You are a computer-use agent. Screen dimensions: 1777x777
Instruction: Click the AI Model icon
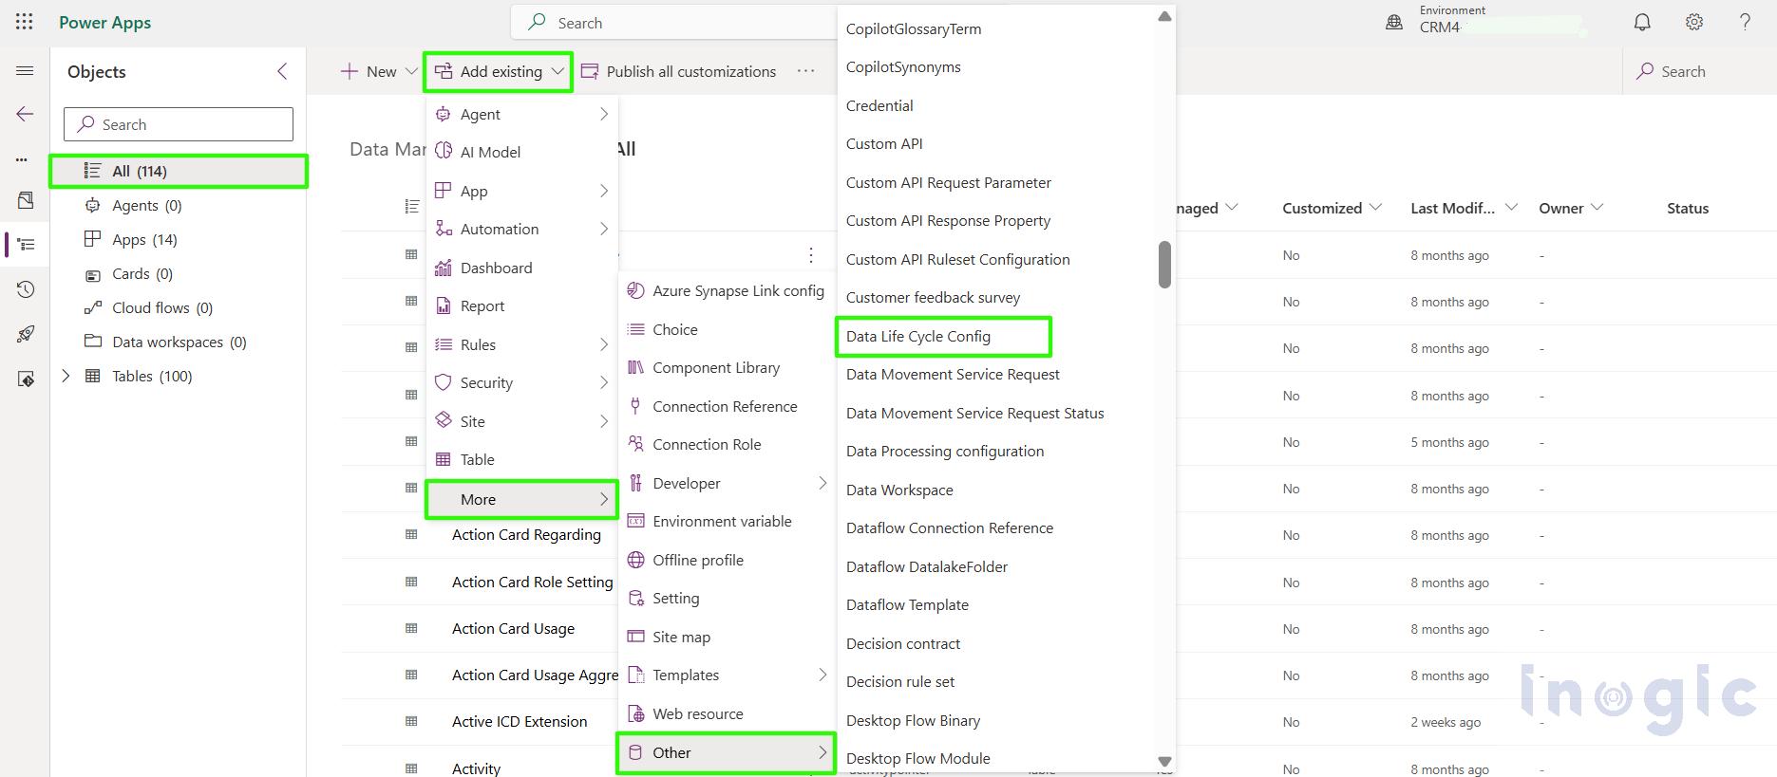point(443,152)
